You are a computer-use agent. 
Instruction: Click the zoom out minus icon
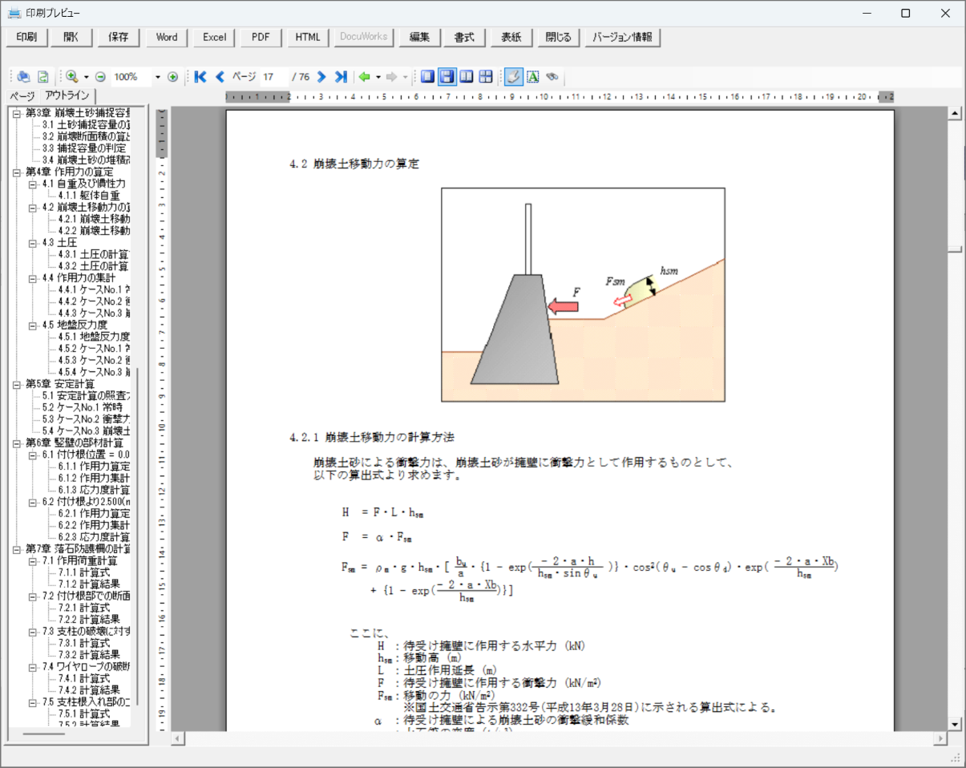100,77
